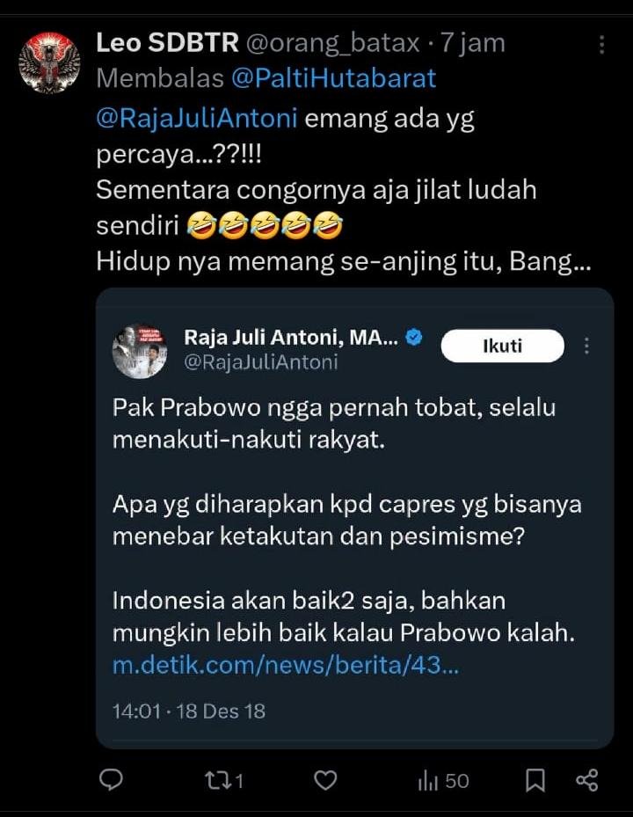Open the 14:01 18 Des 18 timestamp
Viewport: 633px width, 817px height.
(189, 711)
